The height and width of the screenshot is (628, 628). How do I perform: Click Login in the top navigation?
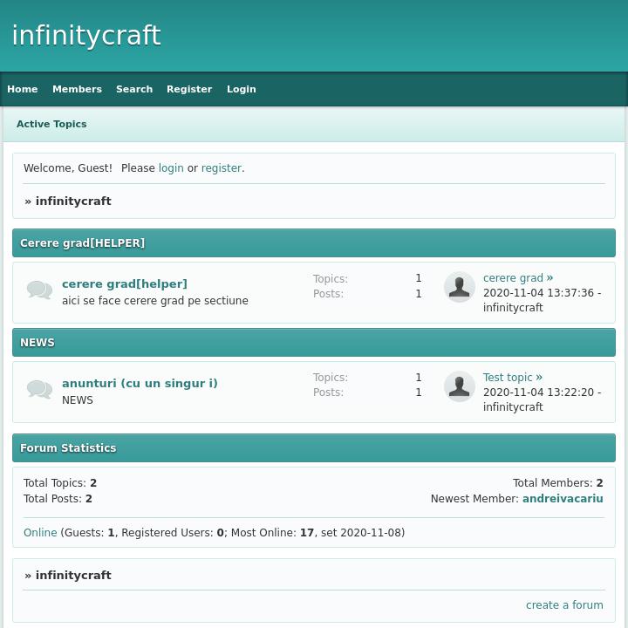[242, 89]
